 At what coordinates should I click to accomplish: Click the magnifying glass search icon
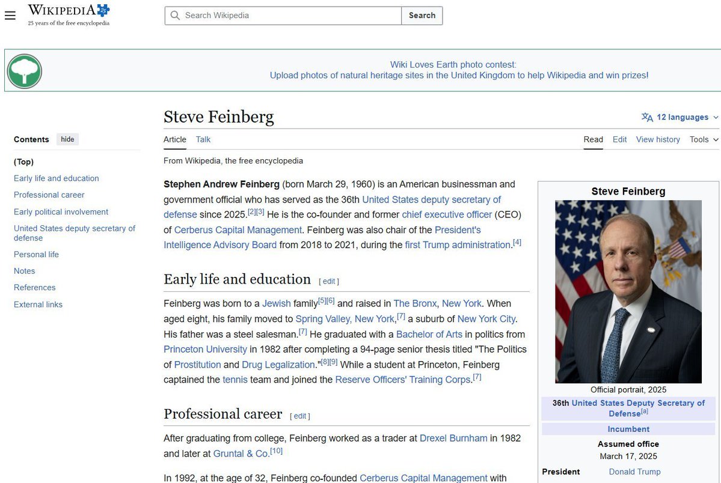[x=175, y=15]
